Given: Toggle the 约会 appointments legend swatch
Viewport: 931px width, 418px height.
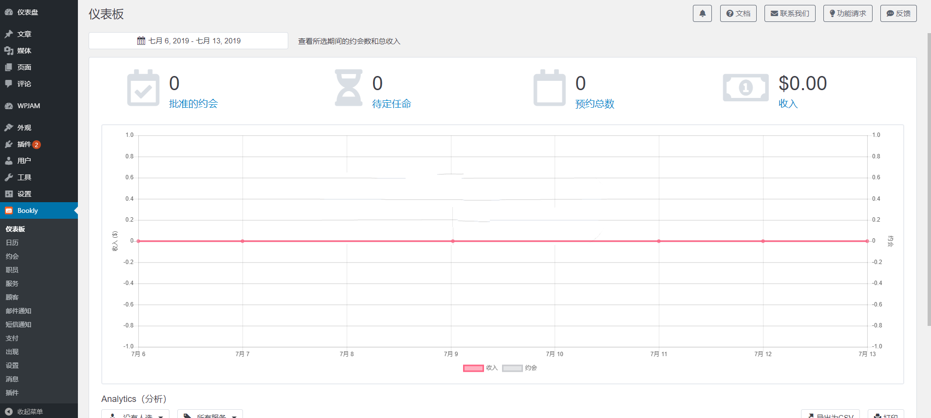Looking at the screenshot, I should coord(512,368).
